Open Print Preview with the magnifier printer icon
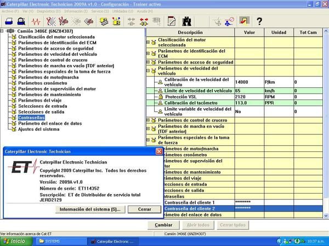This screenshot has width=329, height=246. [21, 21]
